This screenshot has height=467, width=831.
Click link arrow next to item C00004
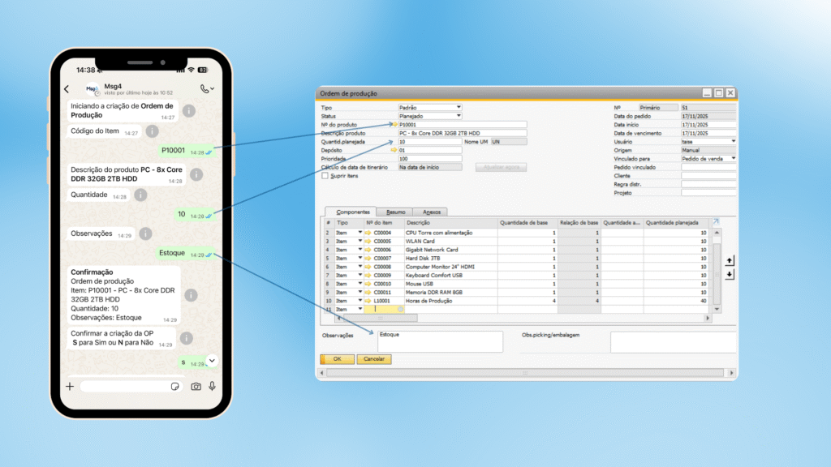pyautogui.click(x=368, y=233)
